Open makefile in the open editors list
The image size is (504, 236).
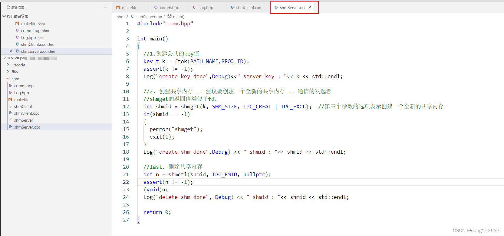[56, 24]
